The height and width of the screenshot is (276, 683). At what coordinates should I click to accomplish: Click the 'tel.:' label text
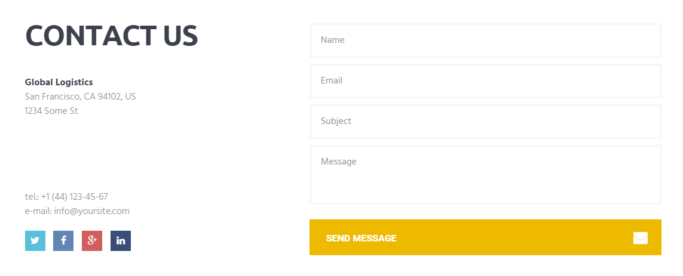click(x=32, y=197)
